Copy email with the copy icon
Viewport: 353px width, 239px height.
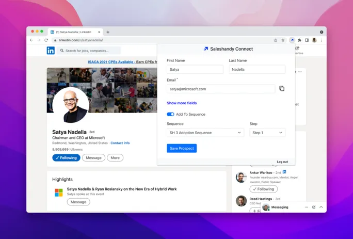[x=282, y=88]
